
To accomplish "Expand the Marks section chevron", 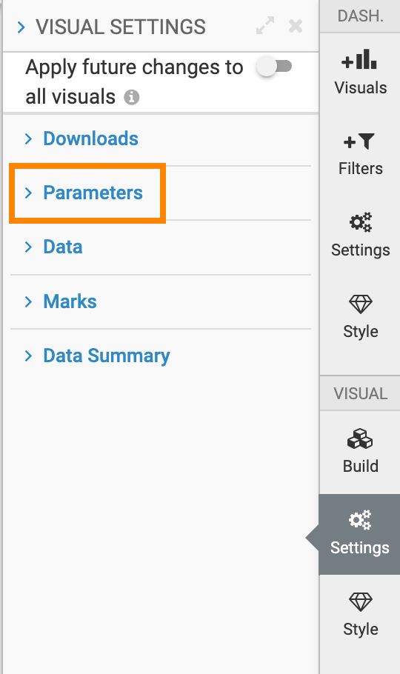I will pyautogui.click(x=28, y=301).
